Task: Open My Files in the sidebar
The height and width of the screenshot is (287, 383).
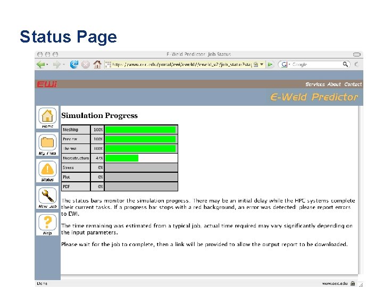Action: click(x=47, y=144)
